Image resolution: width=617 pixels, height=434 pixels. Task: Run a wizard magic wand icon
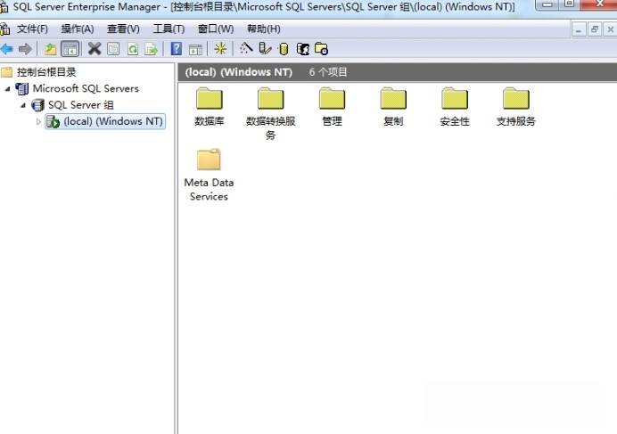click(x=246, y=49)
